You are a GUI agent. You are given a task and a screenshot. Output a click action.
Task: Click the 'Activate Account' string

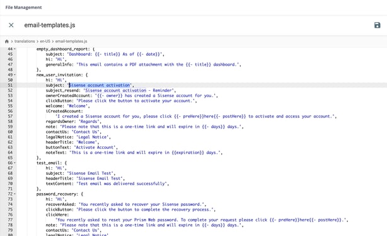(x=95, y=148)
